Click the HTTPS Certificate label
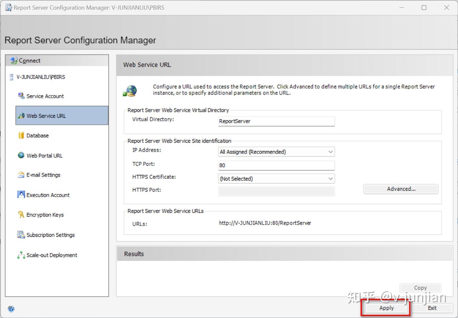Viewport: 458px width, 318px height. pyautogui.click(x=154, y=177)
